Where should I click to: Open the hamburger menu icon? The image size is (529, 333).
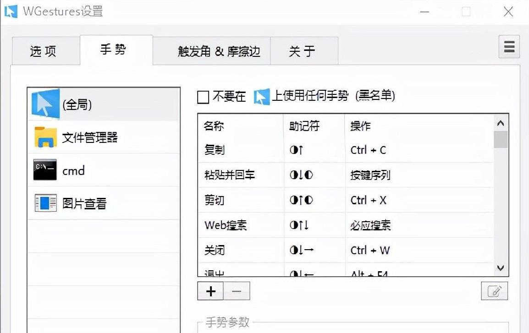pyautogui.click(x=509, y=47)
